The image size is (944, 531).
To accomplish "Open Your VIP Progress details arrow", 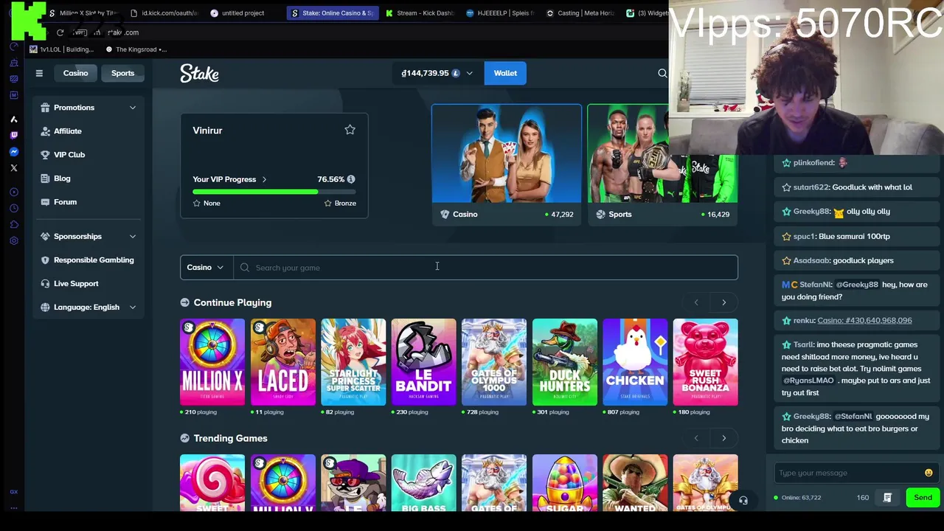I will click(264, 179).
